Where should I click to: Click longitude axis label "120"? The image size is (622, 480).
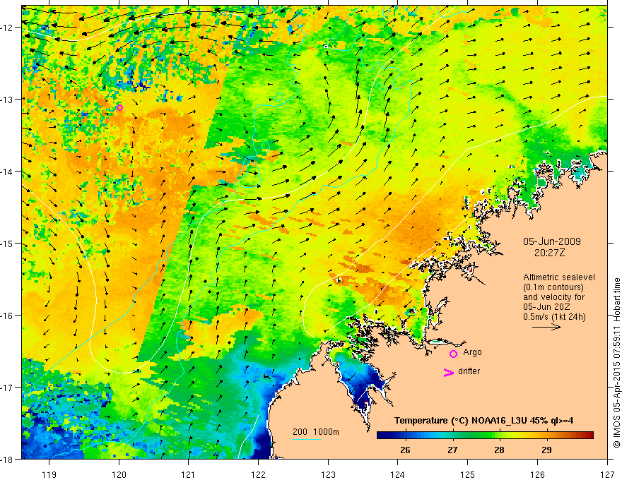click(119, 474)
